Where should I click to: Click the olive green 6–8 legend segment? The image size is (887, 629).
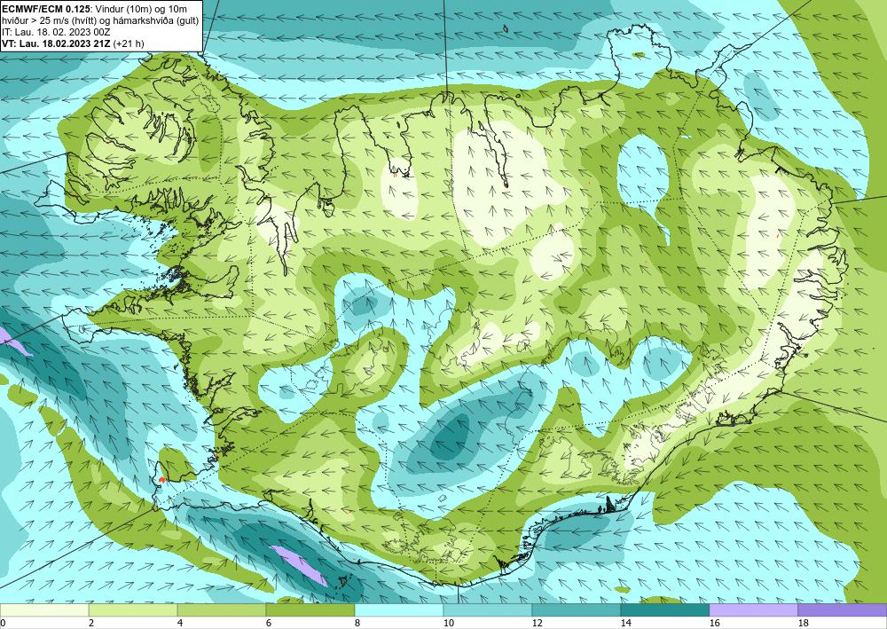310,610
